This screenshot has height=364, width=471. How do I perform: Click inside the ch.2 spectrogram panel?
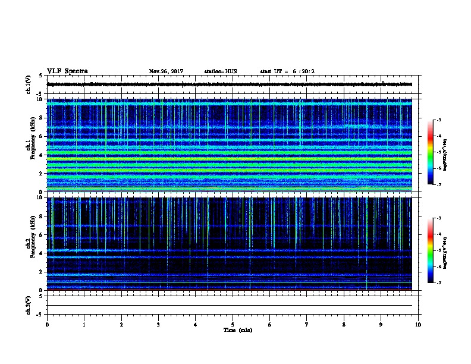(x=230, y=244)
